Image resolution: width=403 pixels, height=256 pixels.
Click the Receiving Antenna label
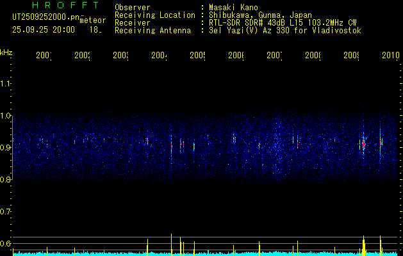[x=153, y=31]
